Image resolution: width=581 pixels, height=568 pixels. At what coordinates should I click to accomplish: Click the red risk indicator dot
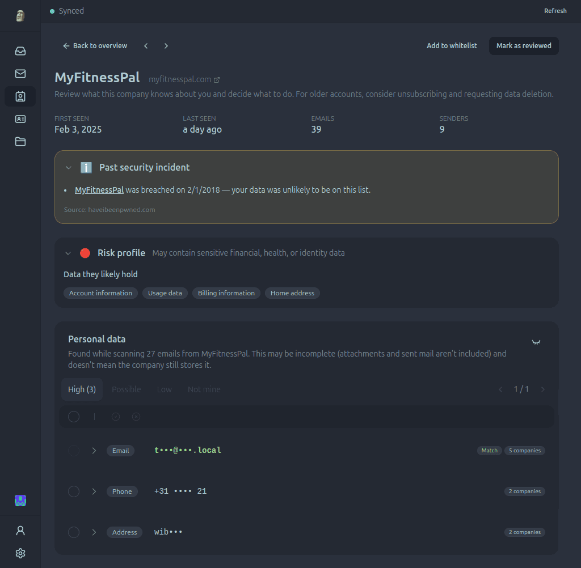(85, 253)
